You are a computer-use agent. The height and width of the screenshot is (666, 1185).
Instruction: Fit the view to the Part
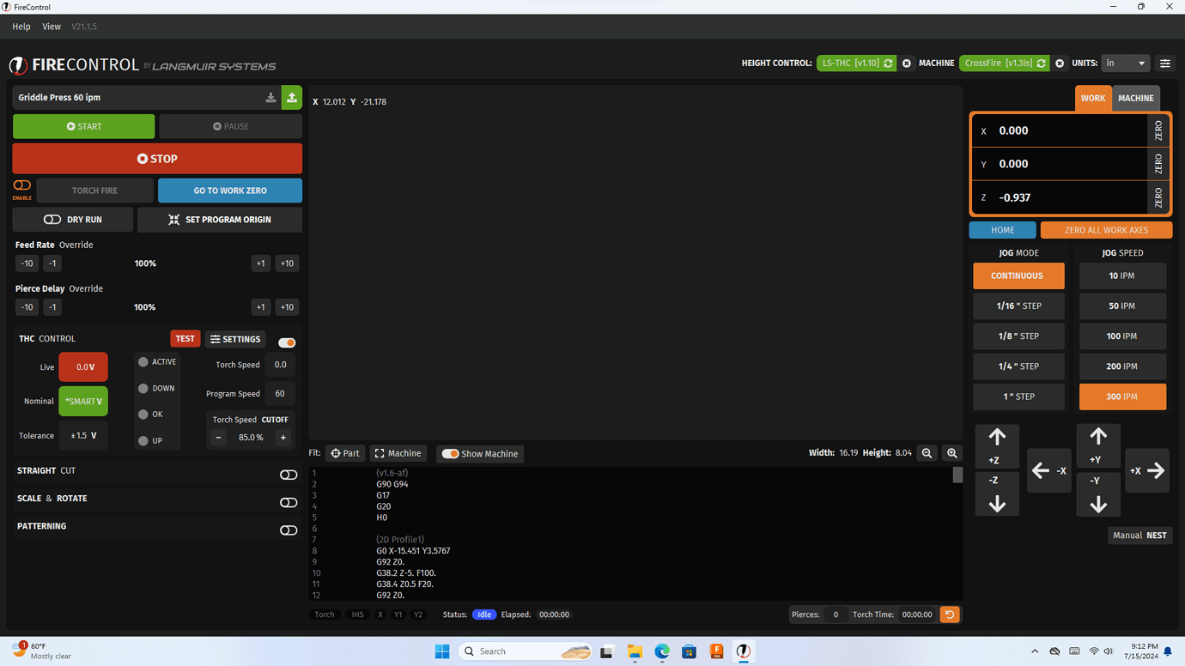[x=345, y=453]
